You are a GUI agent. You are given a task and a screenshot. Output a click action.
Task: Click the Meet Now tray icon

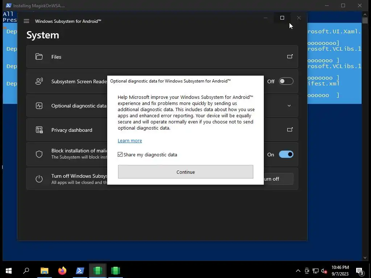point(307,271)
